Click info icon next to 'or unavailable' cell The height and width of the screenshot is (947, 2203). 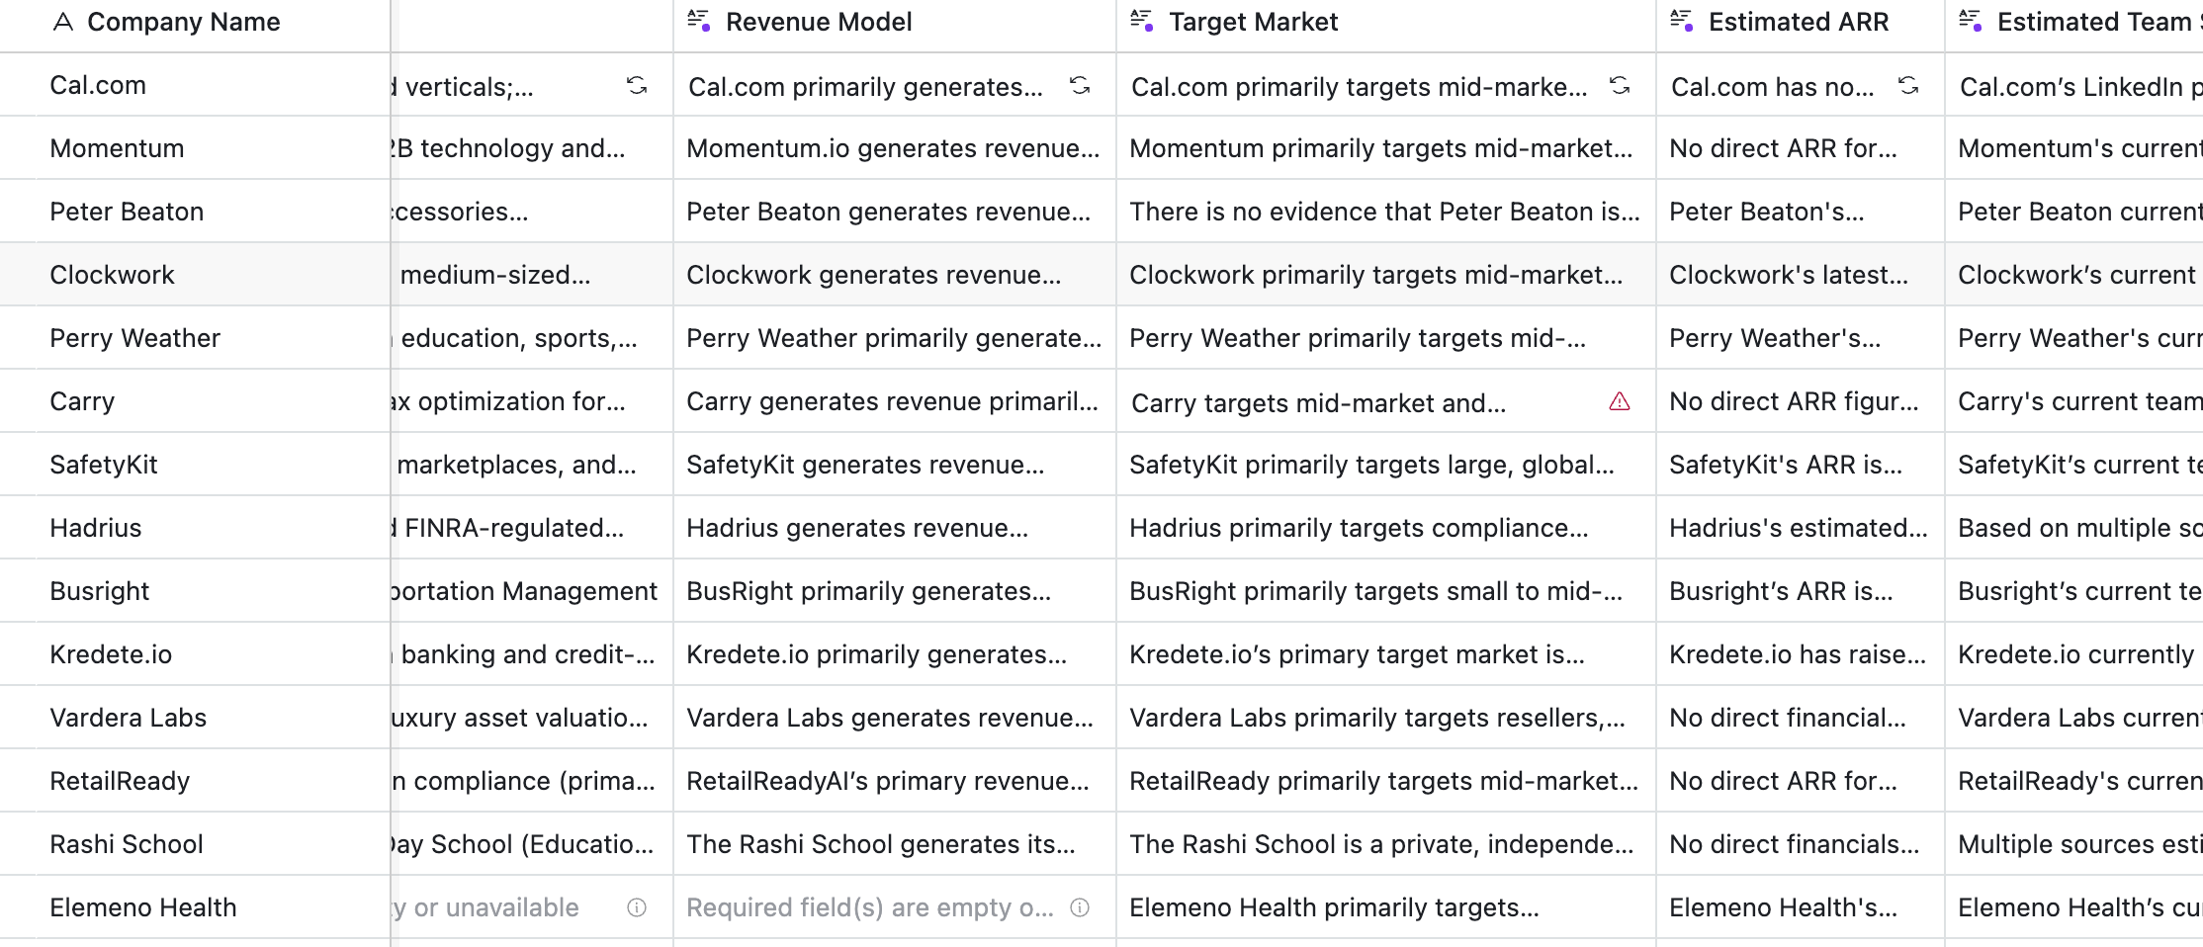point(637,907)
